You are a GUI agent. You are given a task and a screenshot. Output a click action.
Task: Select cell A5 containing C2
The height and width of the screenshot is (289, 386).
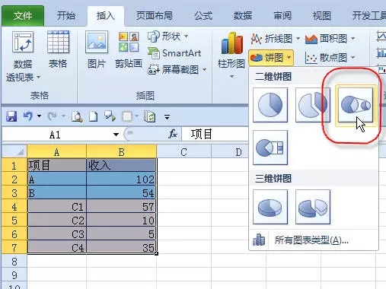point(57,220)
